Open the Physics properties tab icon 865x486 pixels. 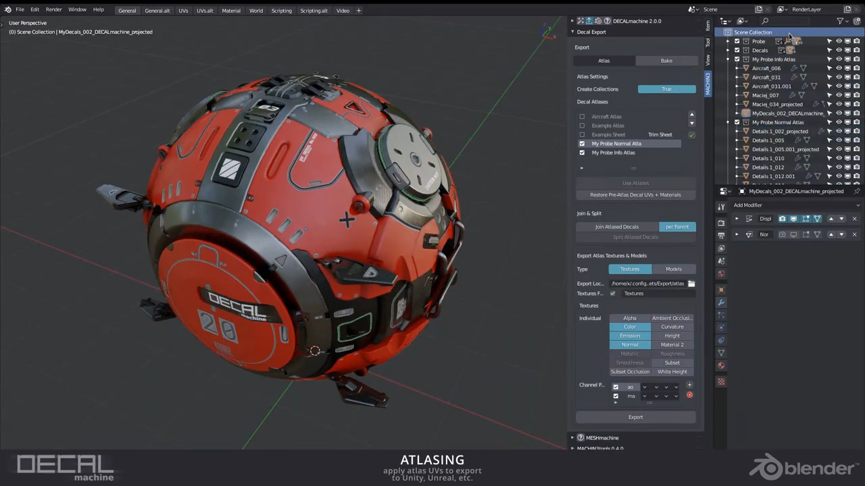(721, 327)
